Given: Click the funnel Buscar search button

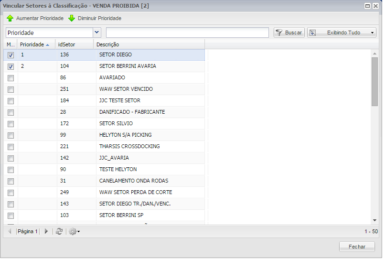Looking at the screenshot, I should point(289,32).
